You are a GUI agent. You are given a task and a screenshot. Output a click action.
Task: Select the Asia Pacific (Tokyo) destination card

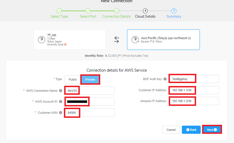[x=163, y=40]
